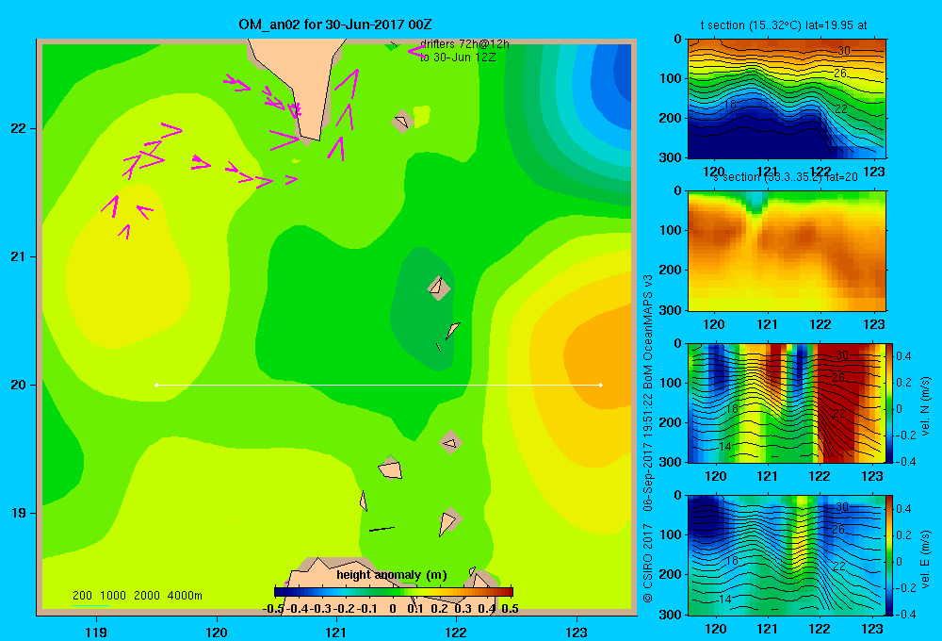Open the temperature section panel
The height and width of the screenshot is (641, 942).
(787, 99)
